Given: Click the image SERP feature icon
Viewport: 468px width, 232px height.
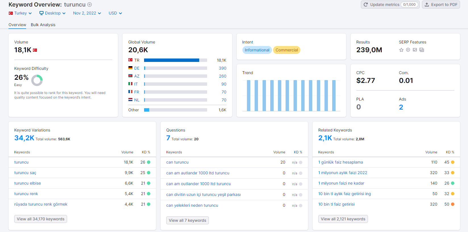Looking at the screenshot, I should tap(415, 50).
